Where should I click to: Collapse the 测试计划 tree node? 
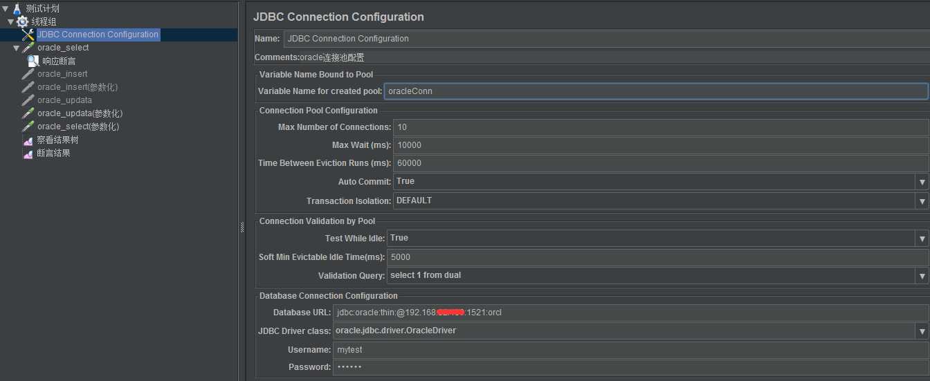coord(6,9)
